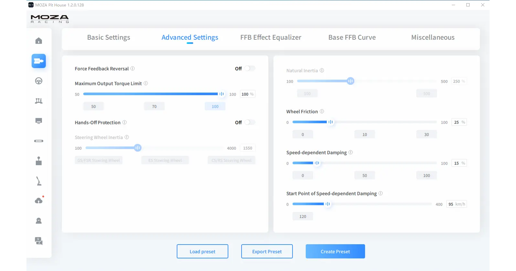Open the handbrake icon in sidebar
The image size is (516, 271).
[39, 181]
